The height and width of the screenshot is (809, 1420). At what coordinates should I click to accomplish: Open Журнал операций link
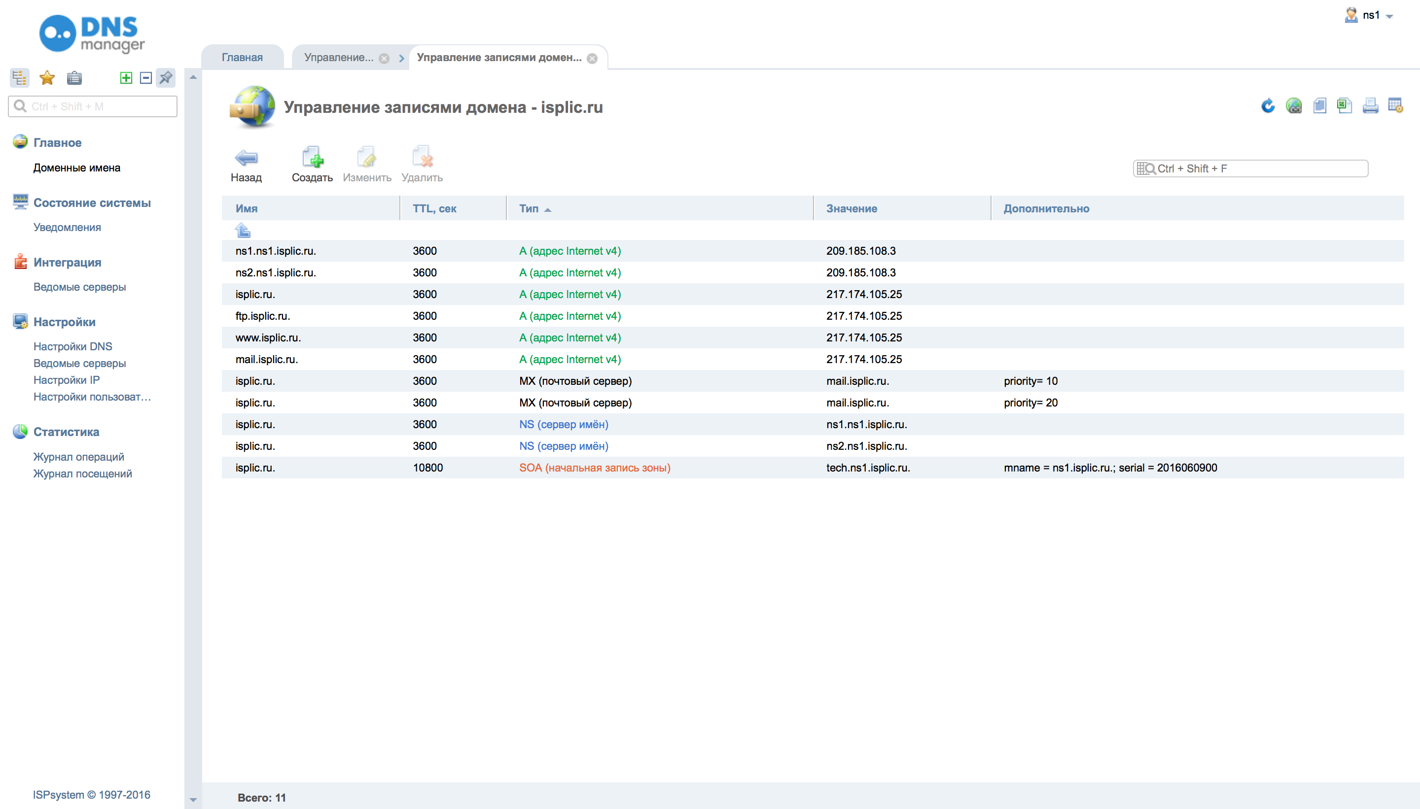click(78, 457)
